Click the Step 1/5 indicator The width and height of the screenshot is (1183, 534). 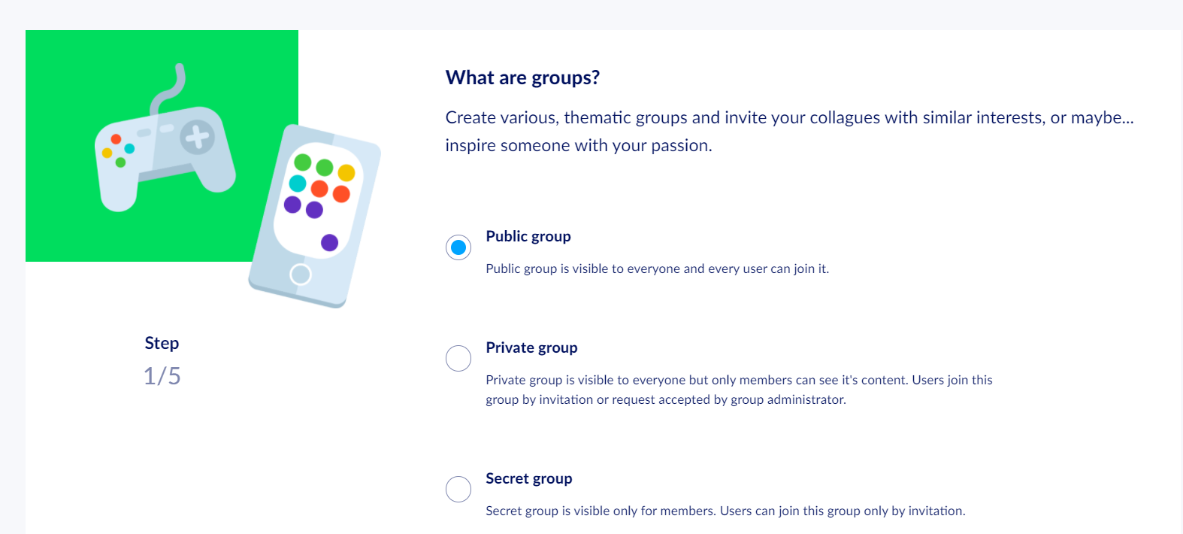pos(162,360)
